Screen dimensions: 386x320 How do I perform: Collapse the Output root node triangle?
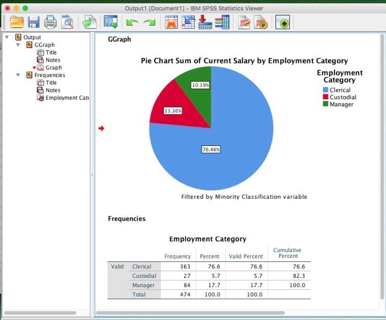[7, 37]
